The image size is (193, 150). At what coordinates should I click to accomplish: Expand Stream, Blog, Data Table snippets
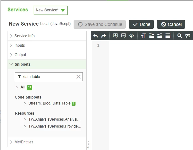point(25,104)
